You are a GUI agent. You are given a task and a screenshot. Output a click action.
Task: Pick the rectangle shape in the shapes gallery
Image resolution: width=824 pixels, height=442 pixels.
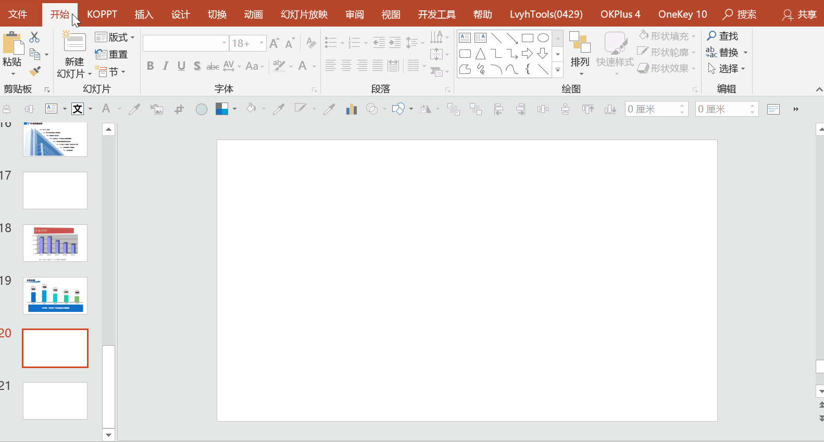pyautogui.click(x=527, y=38)
